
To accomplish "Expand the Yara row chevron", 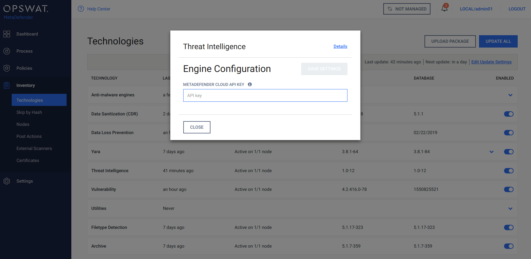I will click(491, 152).
